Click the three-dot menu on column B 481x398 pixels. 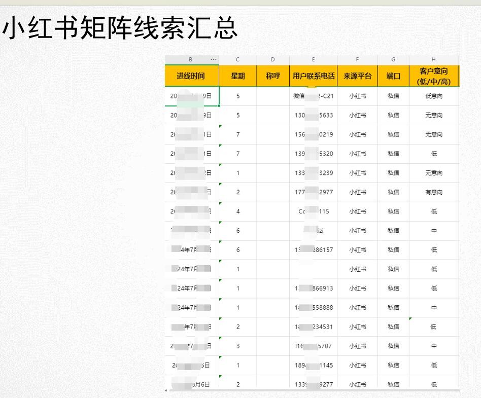tap(214, 59)
